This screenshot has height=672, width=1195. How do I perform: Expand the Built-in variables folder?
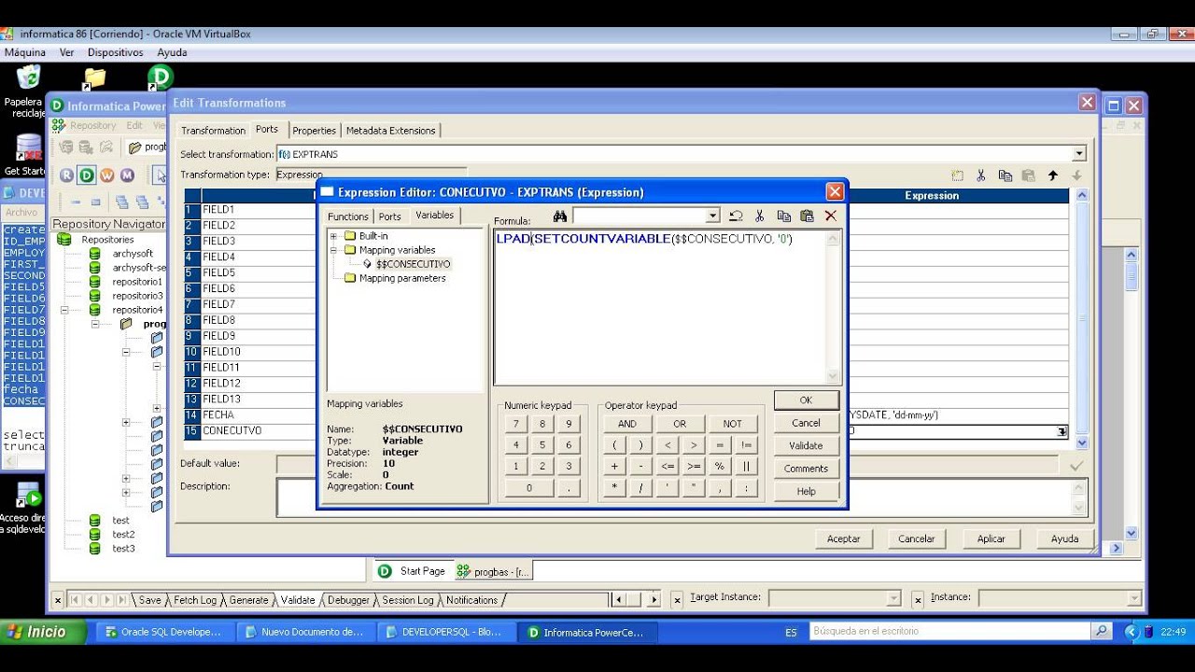tap(333, 235)
